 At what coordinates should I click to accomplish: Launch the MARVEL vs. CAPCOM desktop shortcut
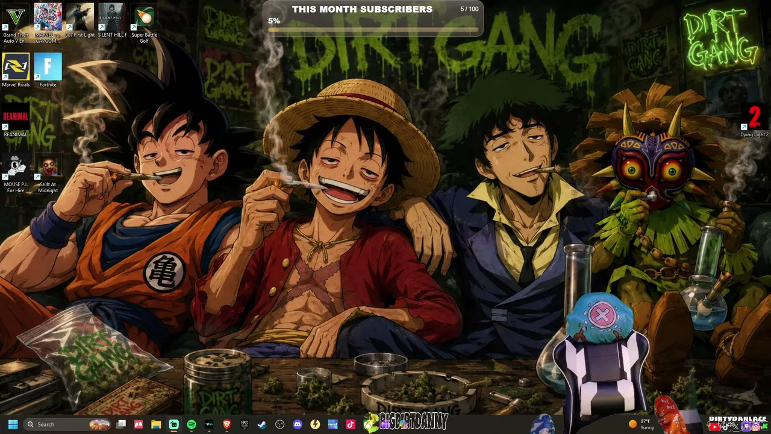[48, 23]
